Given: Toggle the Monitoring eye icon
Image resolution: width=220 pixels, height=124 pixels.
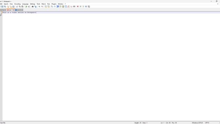Looking at the screenshot, I should pyautogui.click(x=74, y=7).
